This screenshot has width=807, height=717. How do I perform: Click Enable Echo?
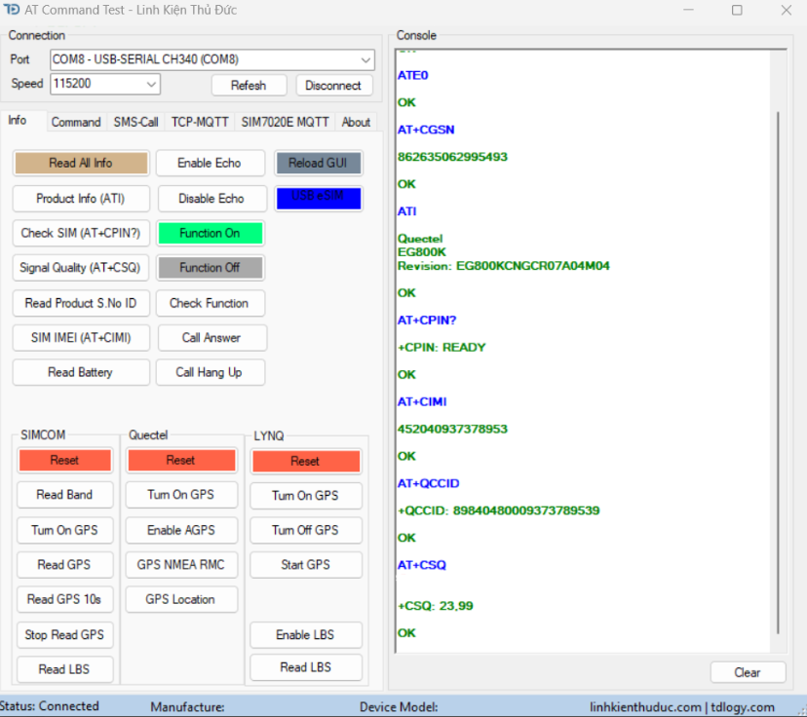coord(210,163)
